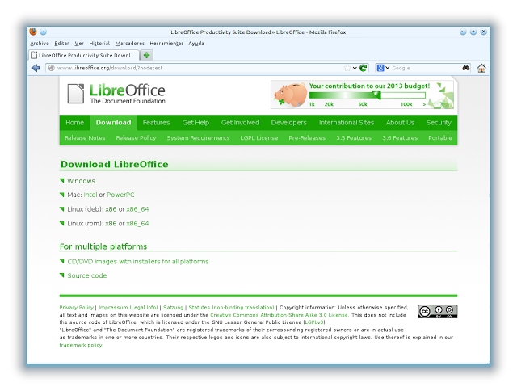The width and height of the screenshot is (517, 391).
Task: Click the 2013 budget contribution progress bar
Action: point(364,95)
